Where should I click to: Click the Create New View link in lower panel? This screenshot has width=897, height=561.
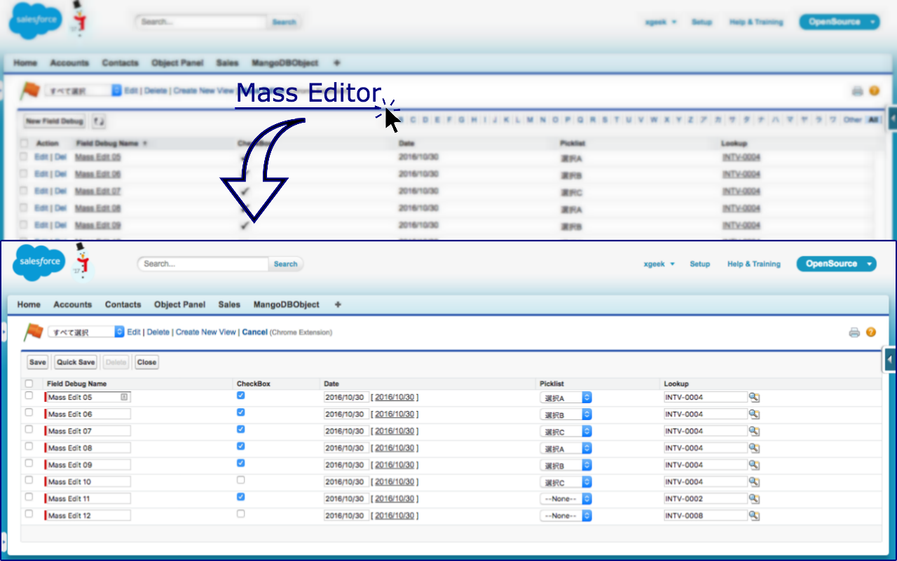click(206, 332)
